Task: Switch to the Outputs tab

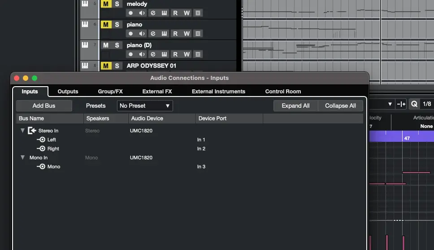Action: click(68, 92)
